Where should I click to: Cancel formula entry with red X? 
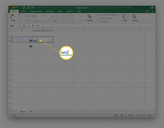point(24,26)
